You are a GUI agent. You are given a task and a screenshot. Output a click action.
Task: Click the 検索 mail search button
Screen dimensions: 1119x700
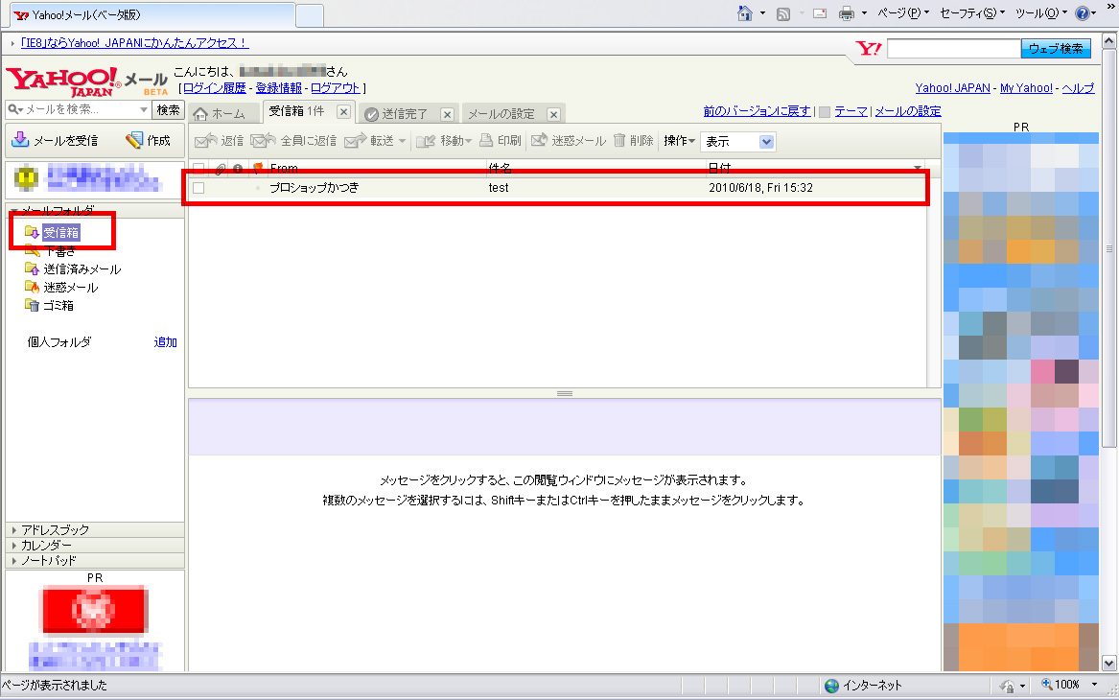click(169, 109)
